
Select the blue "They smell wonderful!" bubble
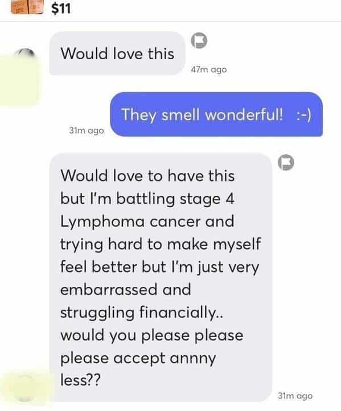point(216,114)
